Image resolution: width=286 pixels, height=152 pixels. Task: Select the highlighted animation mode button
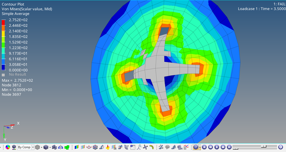coord(196,147)
